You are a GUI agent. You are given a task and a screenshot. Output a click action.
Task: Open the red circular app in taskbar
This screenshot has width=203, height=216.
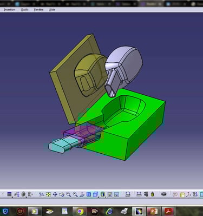point(20,211)
